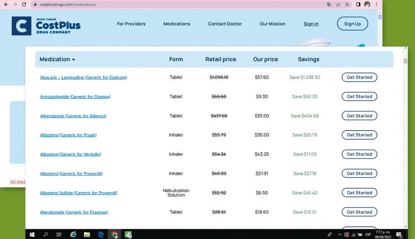Sort the table by Medication column
Image resolution: width=415 pixels, height=239 pixels.
(57, 59)
